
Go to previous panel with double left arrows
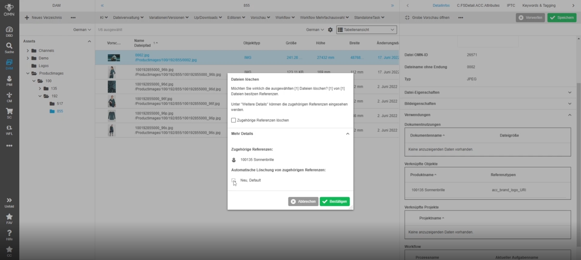pyautogui.click(x=102, y=5)
